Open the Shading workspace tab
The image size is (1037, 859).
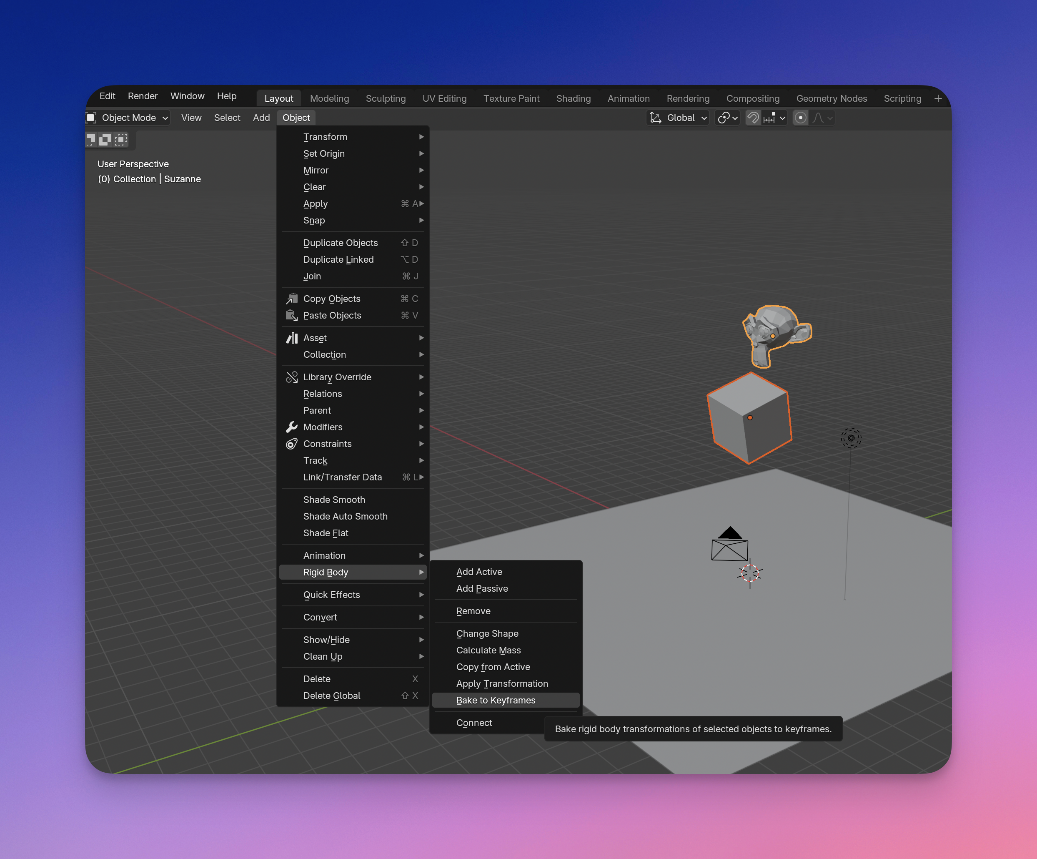[x=573, y=98]
